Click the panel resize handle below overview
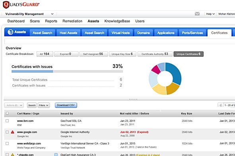Viewport: 235px width, 156px height. [133, 99]
